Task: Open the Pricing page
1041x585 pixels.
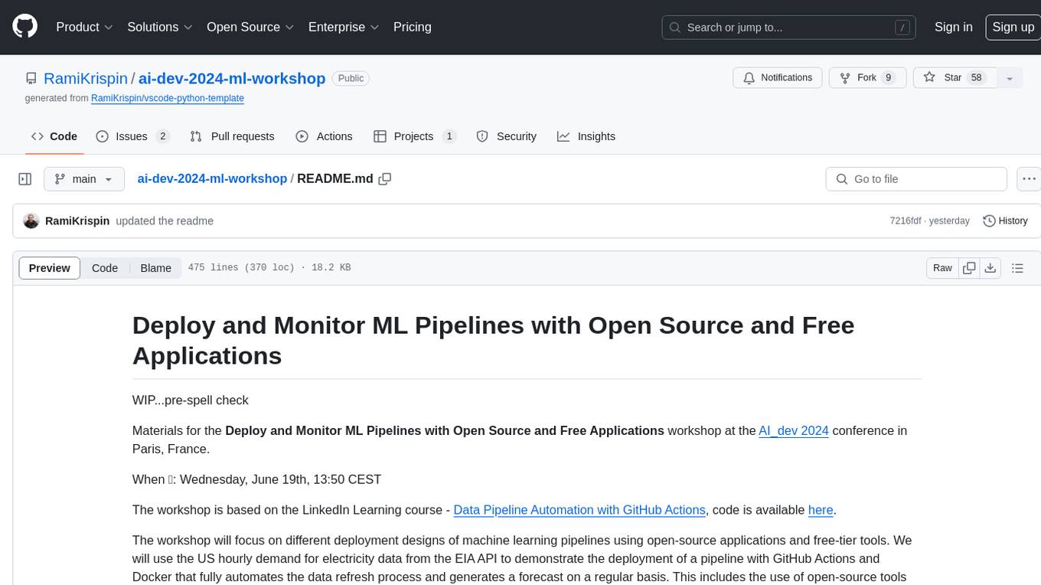Action: click(x=413, y=27)
